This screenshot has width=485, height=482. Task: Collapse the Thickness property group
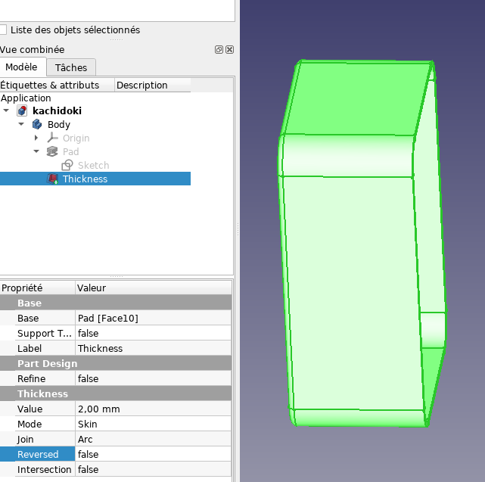point(116,393)
